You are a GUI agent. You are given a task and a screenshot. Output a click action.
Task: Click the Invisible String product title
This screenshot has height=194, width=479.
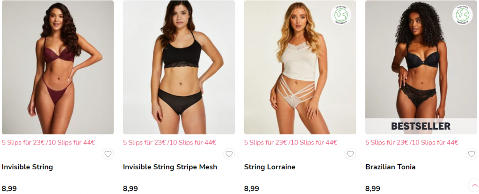click(28, 167)
